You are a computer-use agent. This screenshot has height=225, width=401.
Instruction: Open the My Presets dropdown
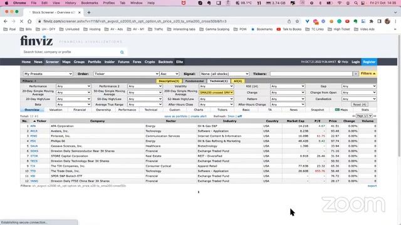[x=48, y=74]
